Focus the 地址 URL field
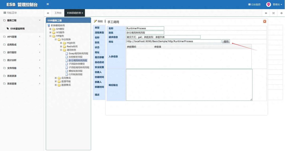The height and width of the screenshot is (151, 285). pos(174,41)
